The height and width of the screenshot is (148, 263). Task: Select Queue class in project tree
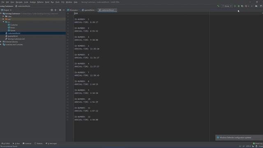(x=13, y=30)
